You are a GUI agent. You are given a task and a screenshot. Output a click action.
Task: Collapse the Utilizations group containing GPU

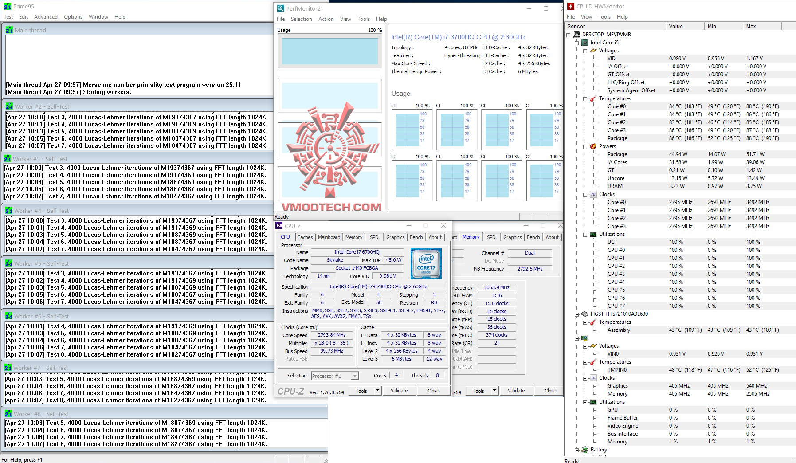pos(585,402)
